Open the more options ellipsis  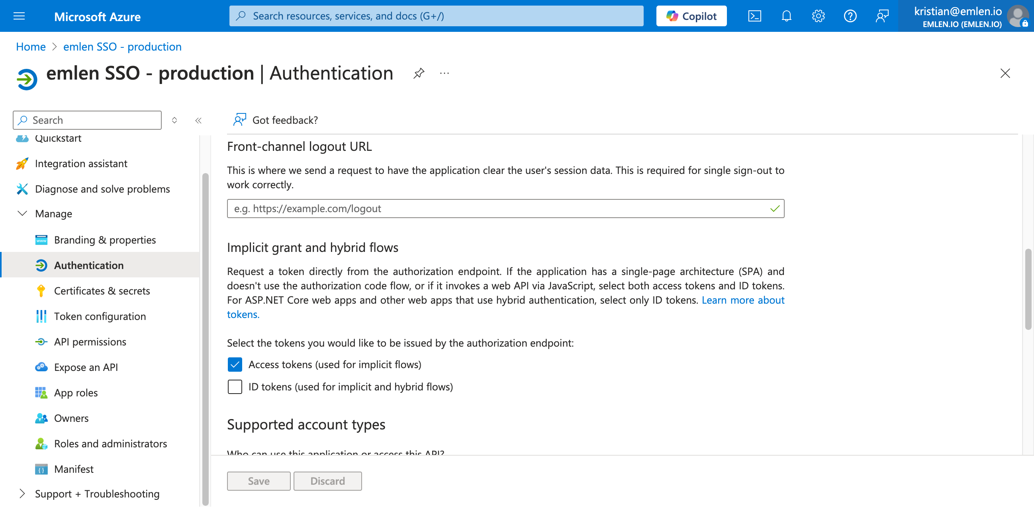(445, 73)
